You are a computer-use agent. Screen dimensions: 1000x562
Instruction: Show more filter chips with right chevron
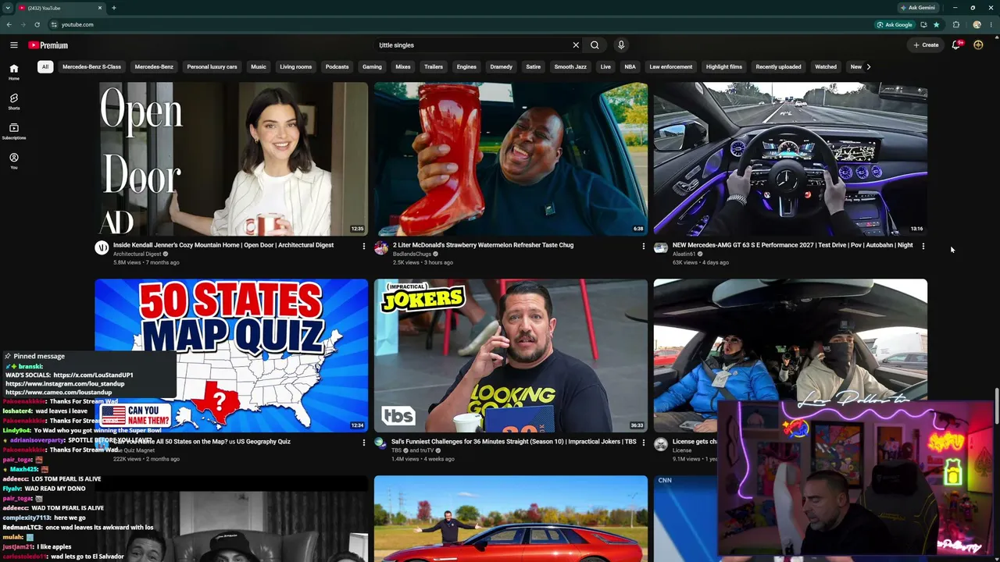pyautogui.click(x=868, y=66)
